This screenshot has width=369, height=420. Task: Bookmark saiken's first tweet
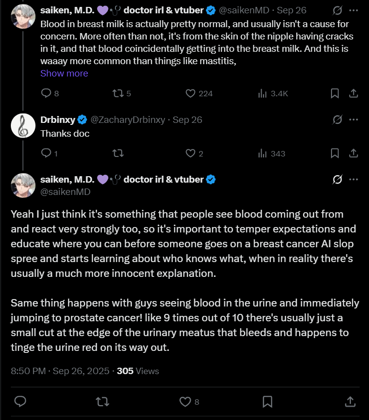coord(335,93)
